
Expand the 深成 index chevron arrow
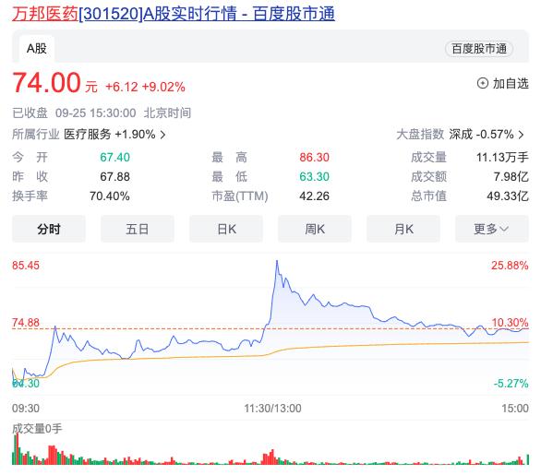[522, 135]
